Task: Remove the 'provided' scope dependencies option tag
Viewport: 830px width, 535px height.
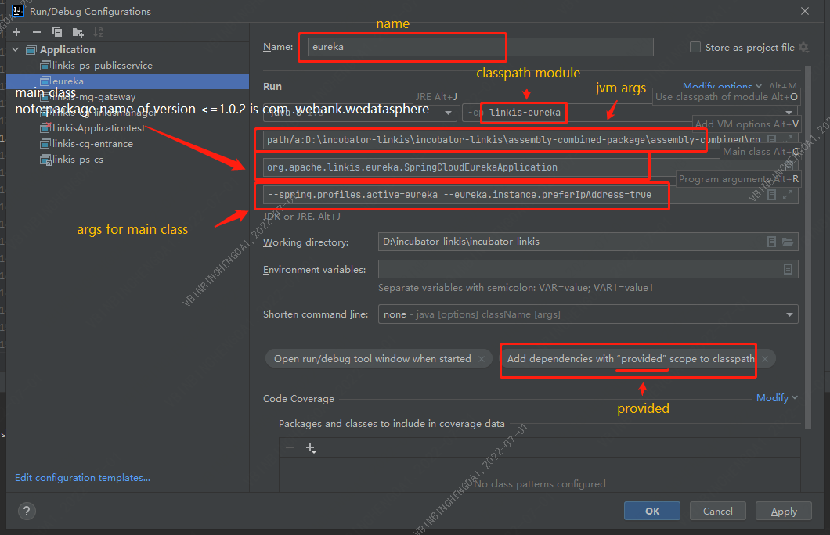Action: [765, 359]
